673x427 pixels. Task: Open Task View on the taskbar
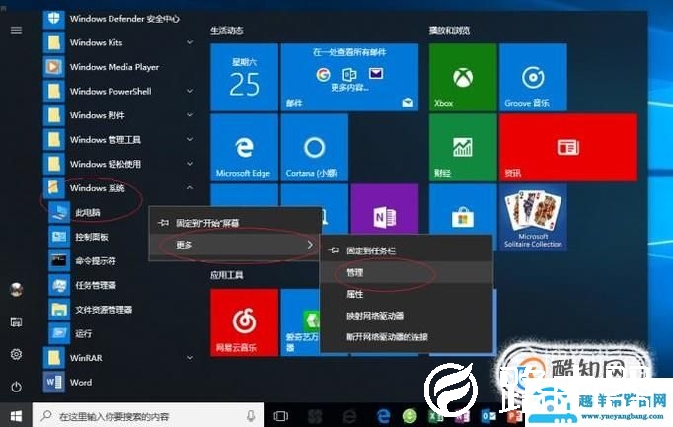tap(280, 416)
